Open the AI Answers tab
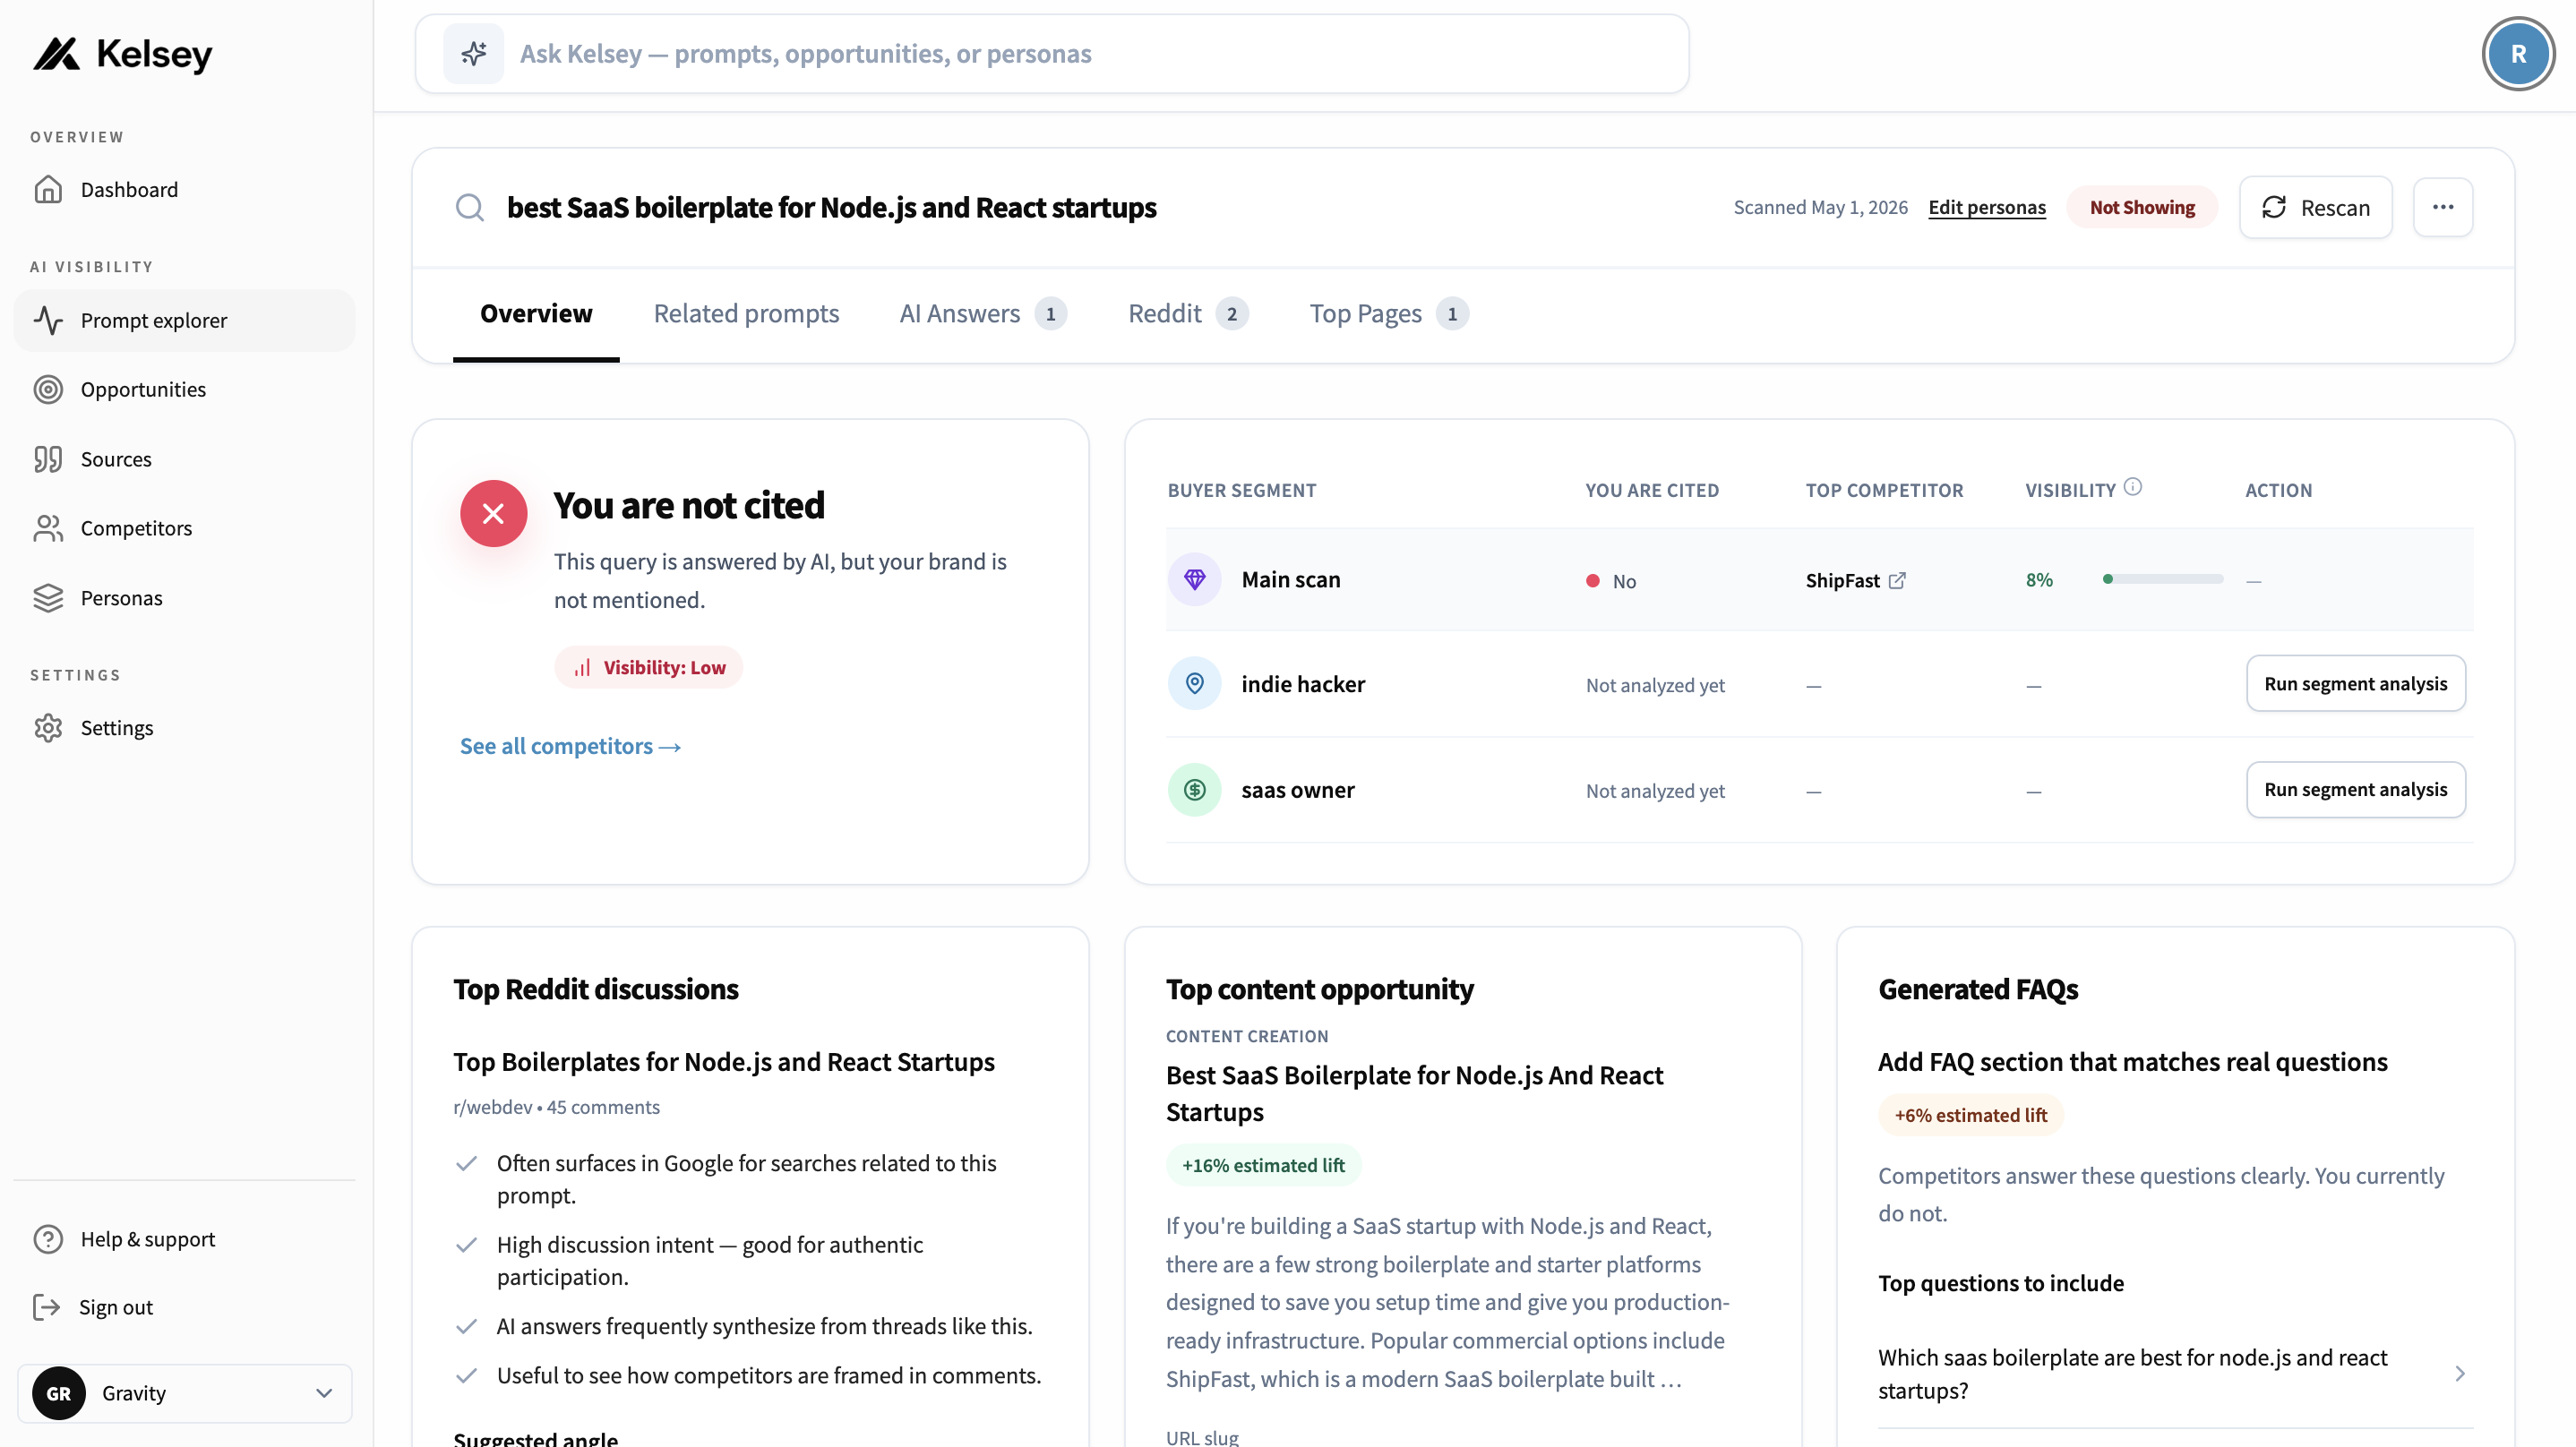 983,314
